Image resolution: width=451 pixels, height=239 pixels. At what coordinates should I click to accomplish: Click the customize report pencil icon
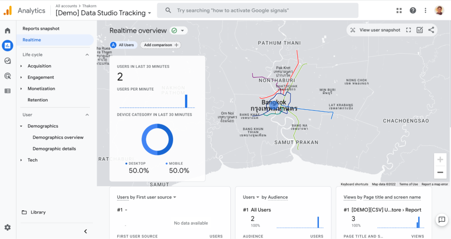point(420,30)
